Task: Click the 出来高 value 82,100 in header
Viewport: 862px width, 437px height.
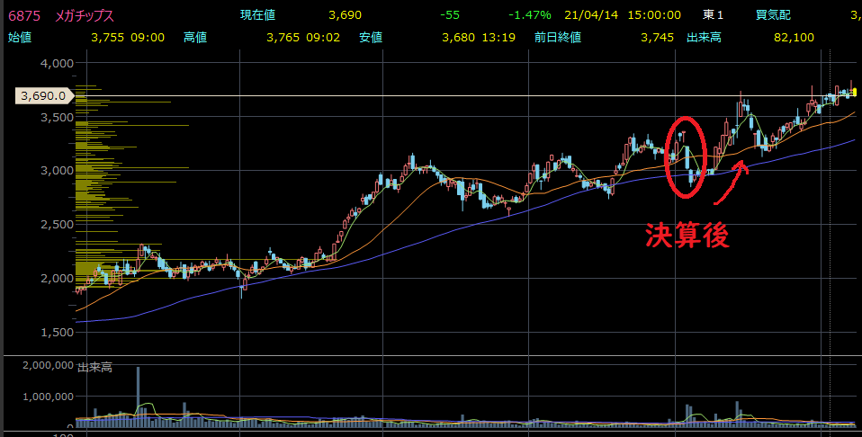Action: coord(793,37)
